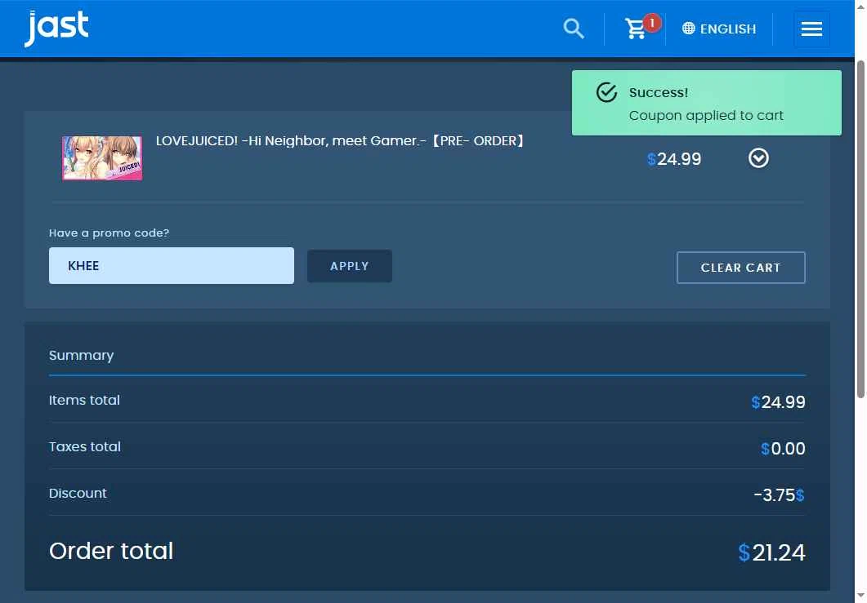The width and height of the screenshot is (867, 603).
Task: Click the 'Taxes total' label
Action: point(85,446)
